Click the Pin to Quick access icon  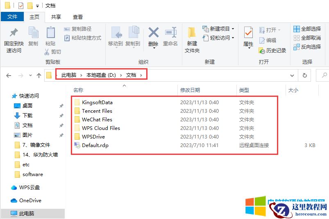[x=14, y=32]
